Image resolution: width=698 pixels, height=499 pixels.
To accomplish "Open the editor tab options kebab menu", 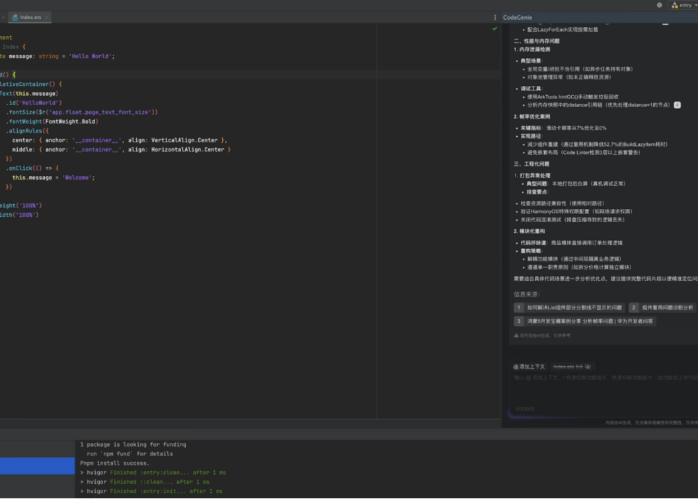I will pyautogui.click(x=495, y=17).
